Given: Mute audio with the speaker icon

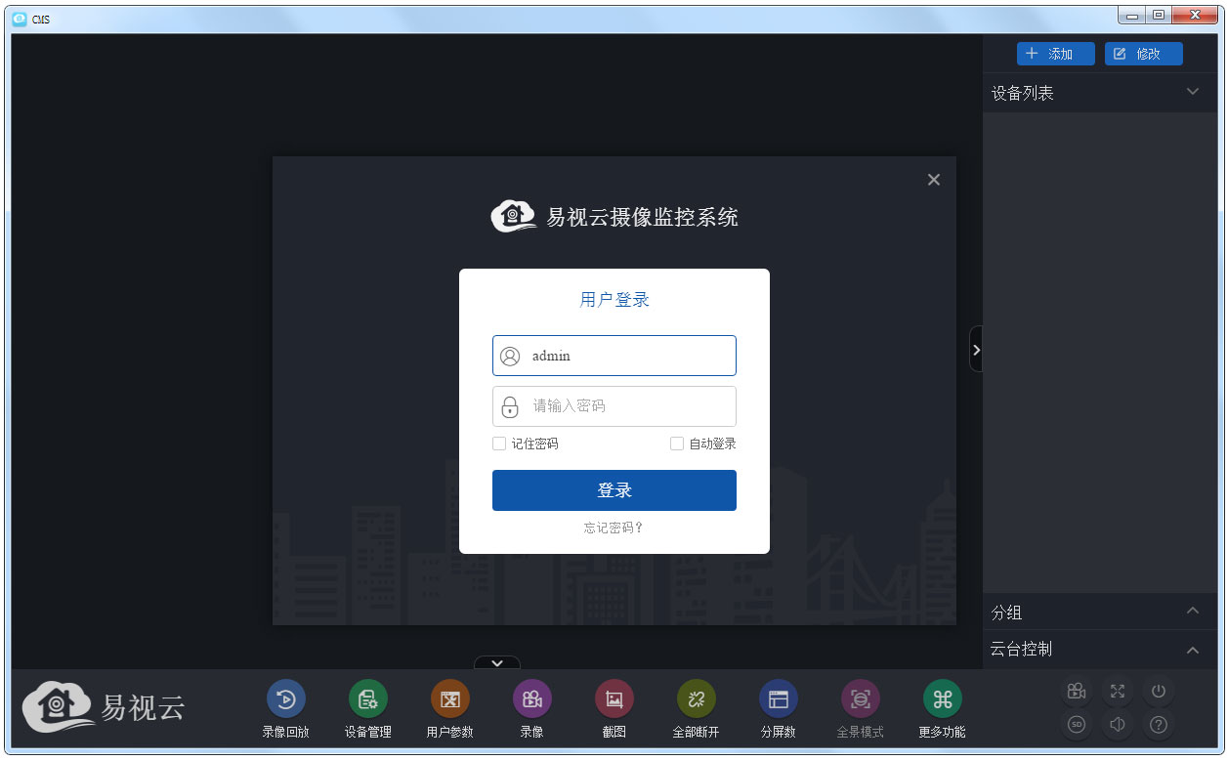Looking at the screenshot, I should point(1117,725).
